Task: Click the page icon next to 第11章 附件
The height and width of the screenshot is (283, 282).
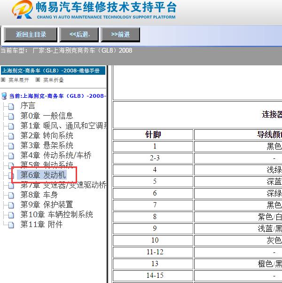Action: pos(11,225)
